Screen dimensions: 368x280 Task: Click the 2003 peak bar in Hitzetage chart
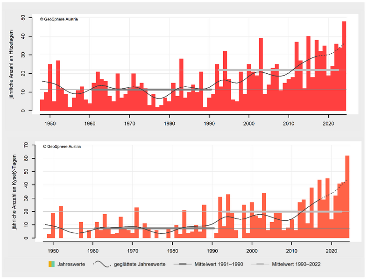coord(261,75)
